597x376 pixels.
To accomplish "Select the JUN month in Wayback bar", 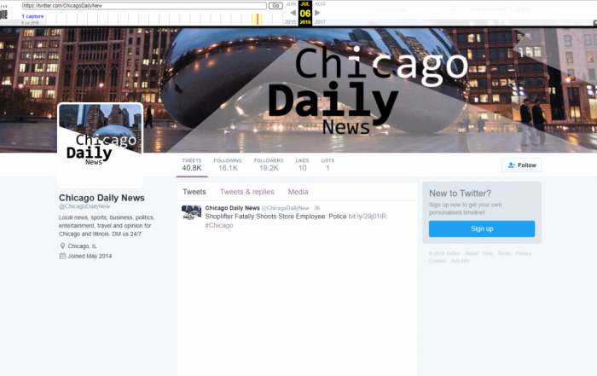I will [x=291, y=3].
